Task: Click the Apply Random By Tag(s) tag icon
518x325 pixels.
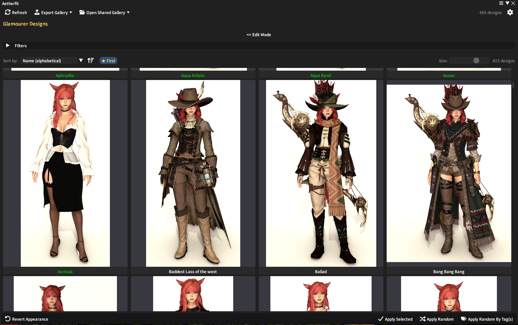Action: click(464, 319)
